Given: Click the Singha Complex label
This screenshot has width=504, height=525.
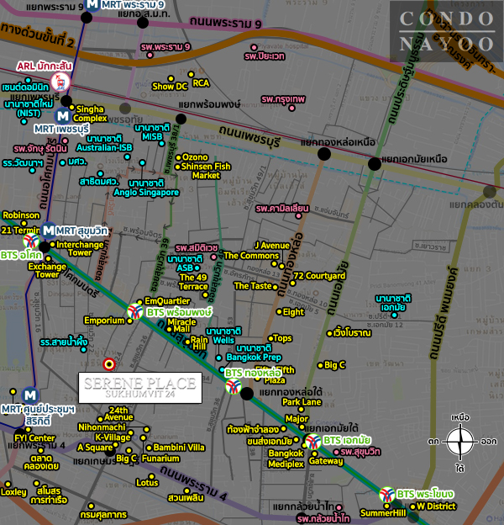Looking at the screenshot, I should tap(90, 114).
